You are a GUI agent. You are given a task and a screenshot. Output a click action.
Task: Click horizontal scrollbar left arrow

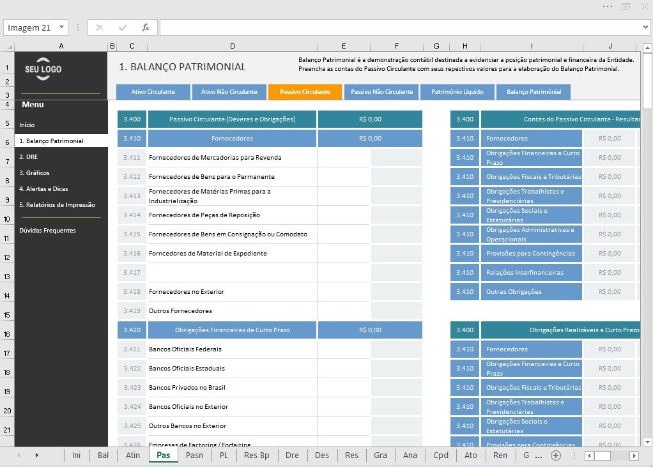(x=589, y=456)
